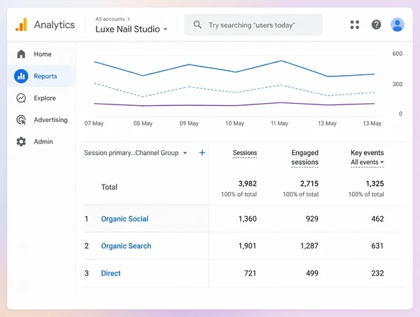420x317 pixels.
Task: Click the 07 May axis label
Action: (94, 123)
